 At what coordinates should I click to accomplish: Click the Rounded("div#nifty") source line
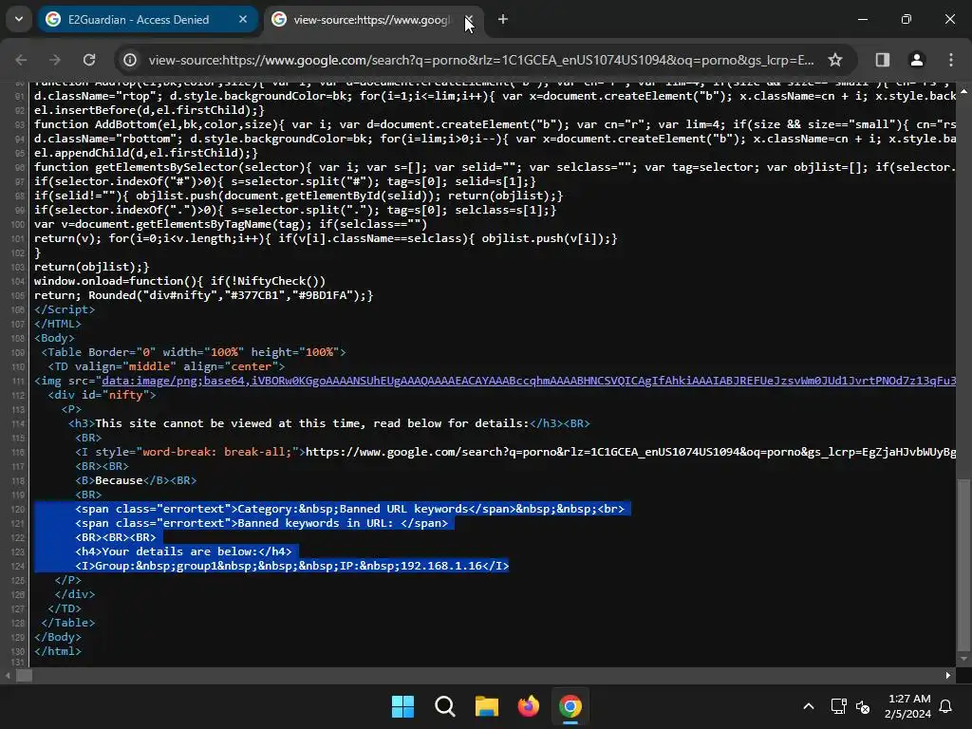point(203,295)
